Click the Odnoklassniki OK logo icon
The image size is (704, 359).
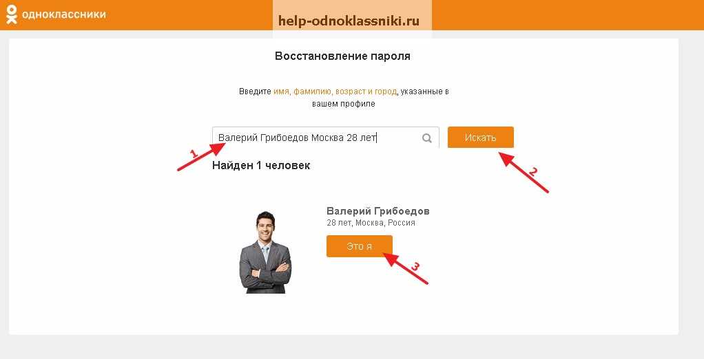[11, 14]
